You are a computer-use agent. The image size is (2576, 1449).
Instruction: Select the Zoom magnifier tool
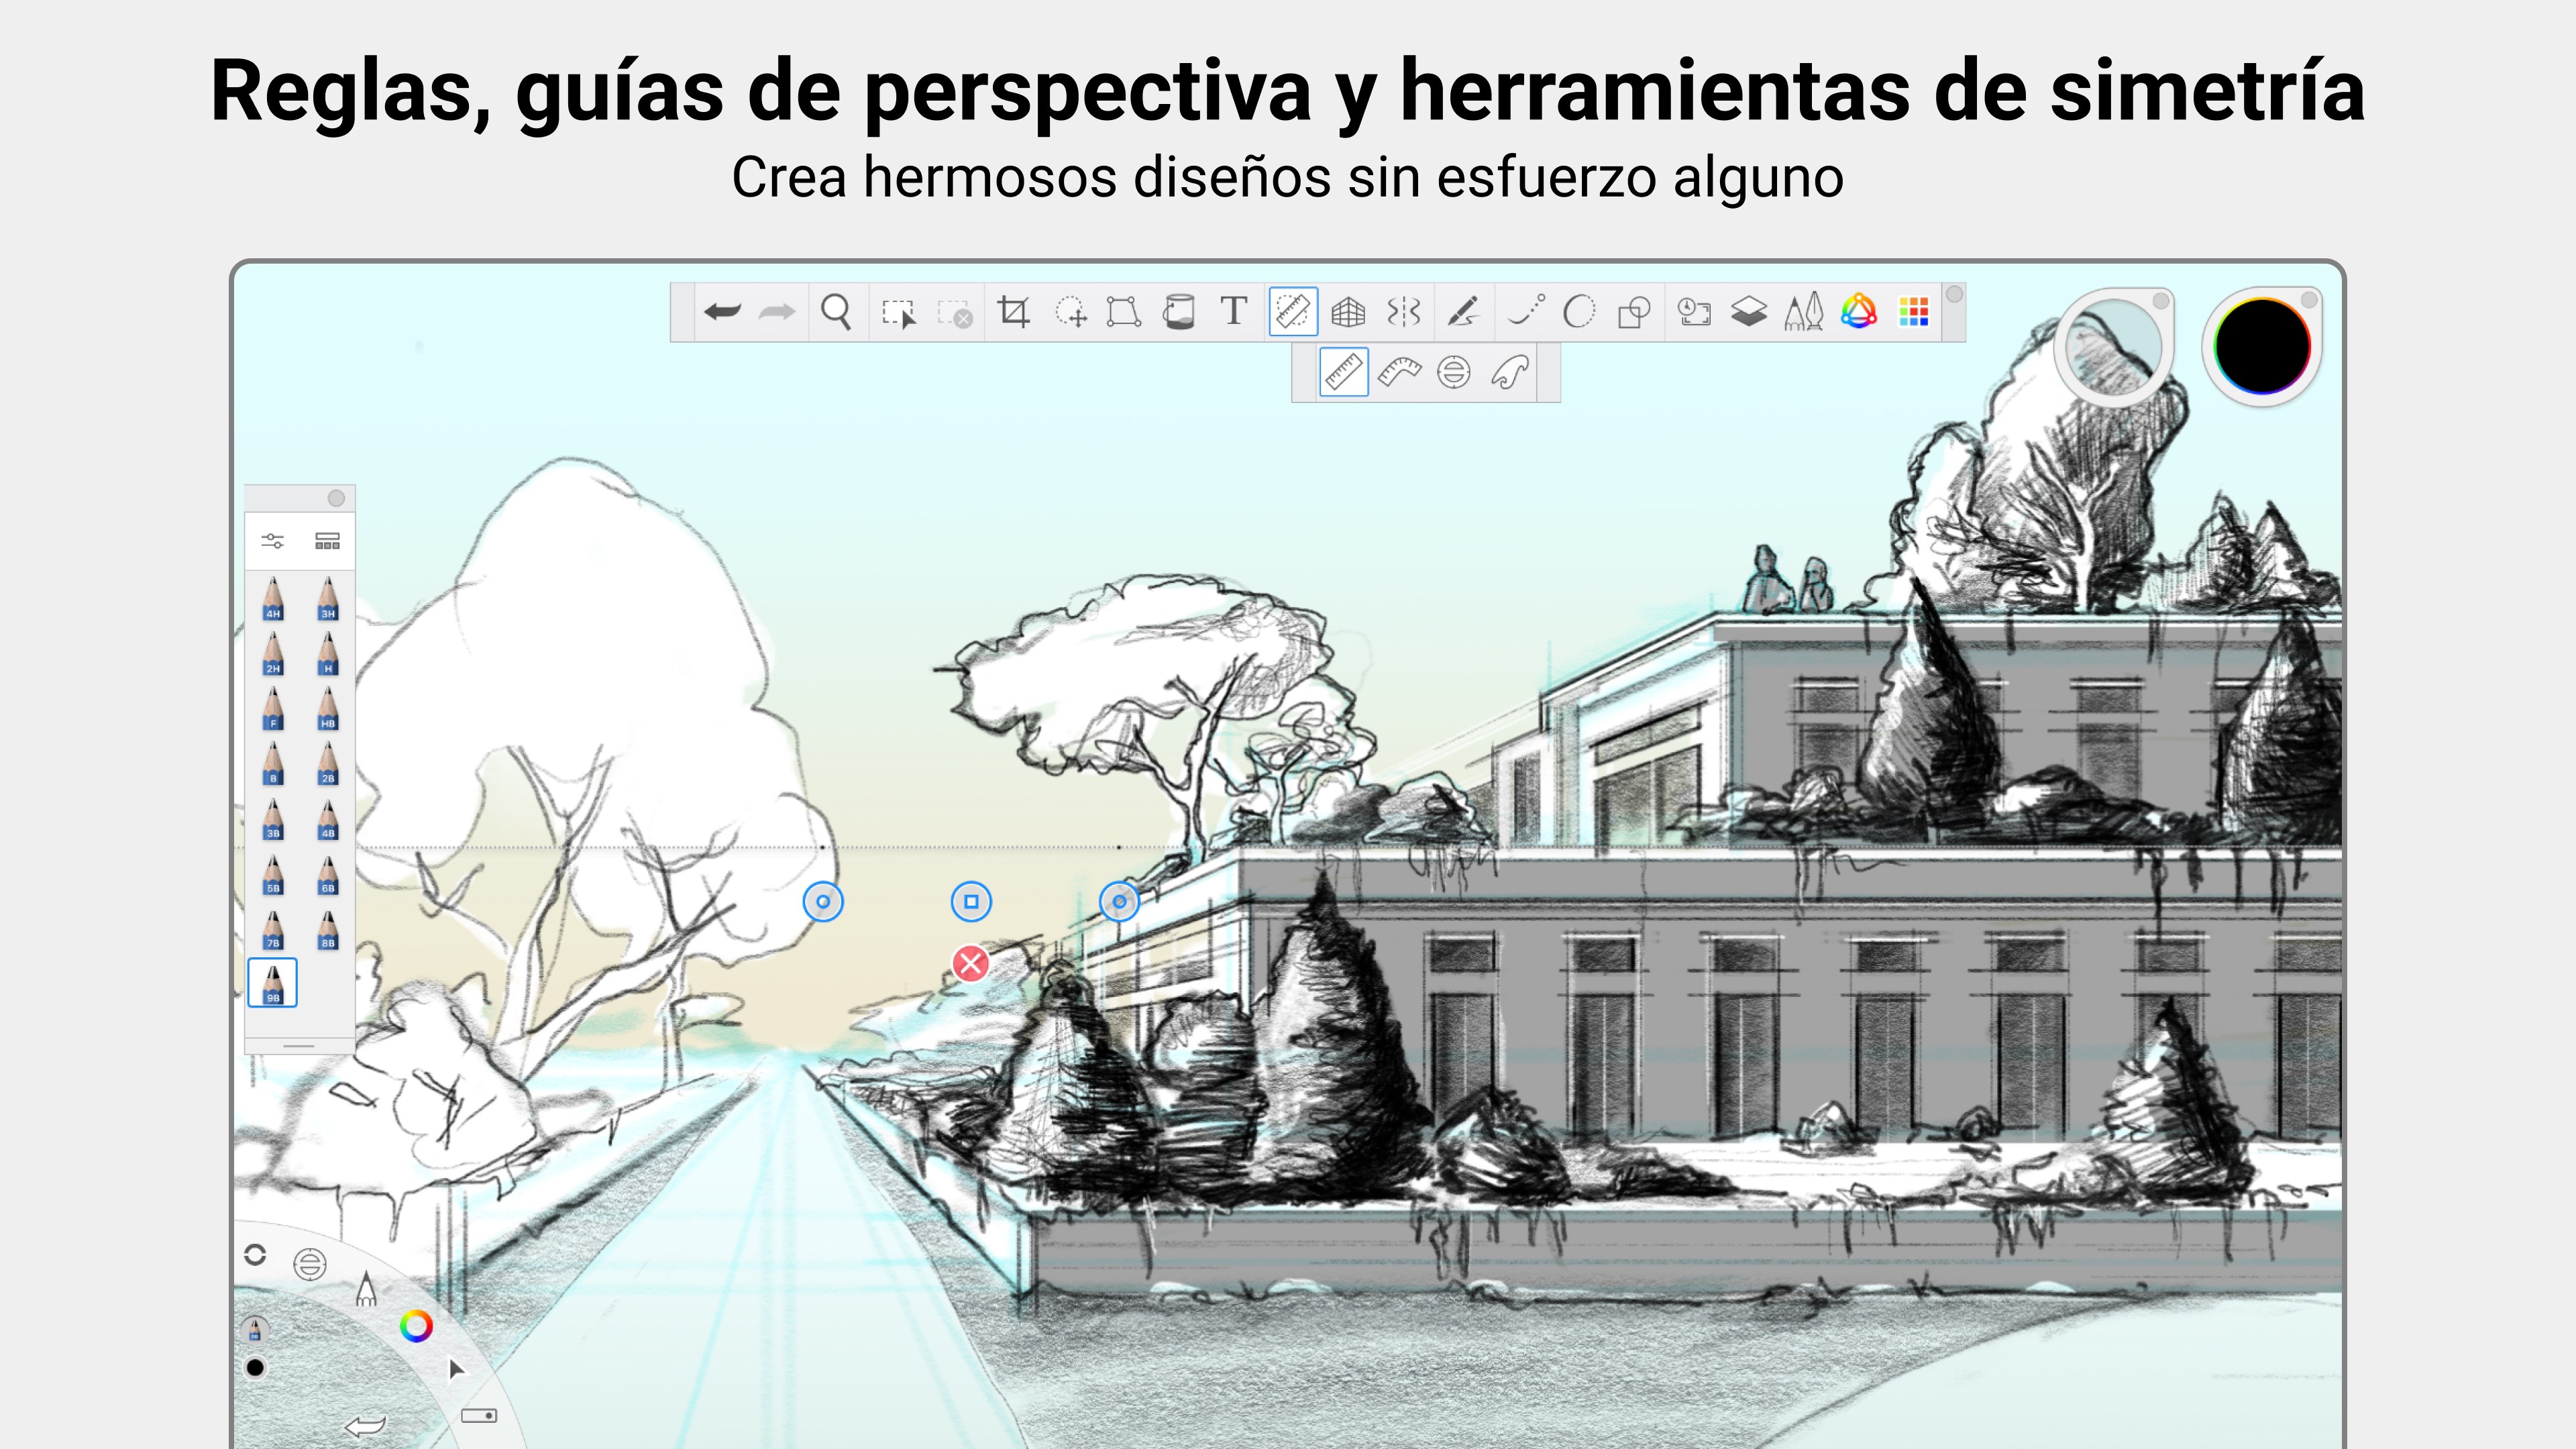pyautogui.click(x=836, y=312)
